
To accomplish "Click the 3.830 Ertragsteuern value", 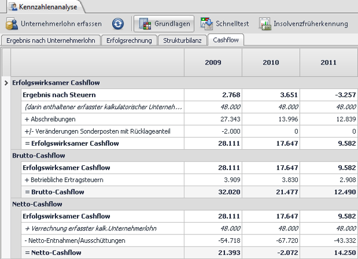I will [x=290, y=180].
